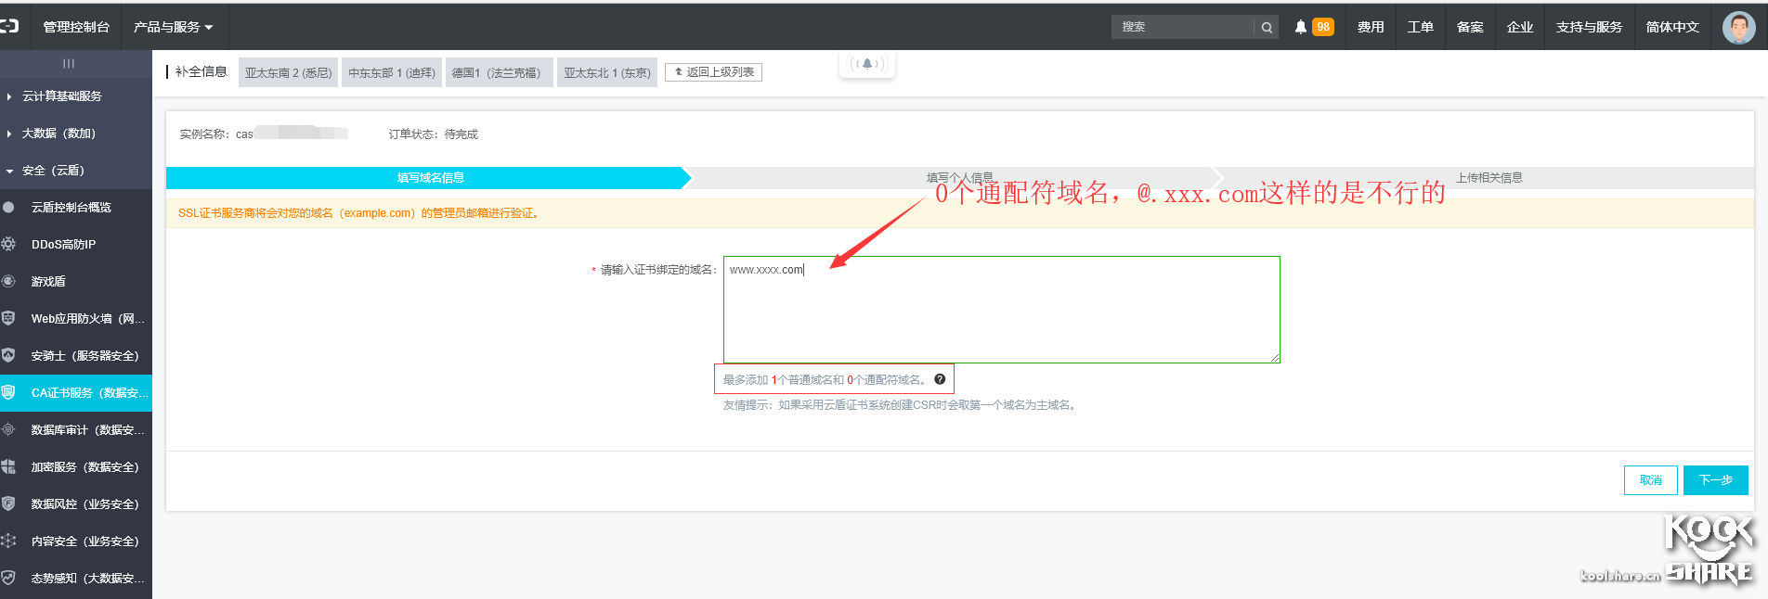
Task: Click the 数据风控 sidebar icon
Action: 8,503
